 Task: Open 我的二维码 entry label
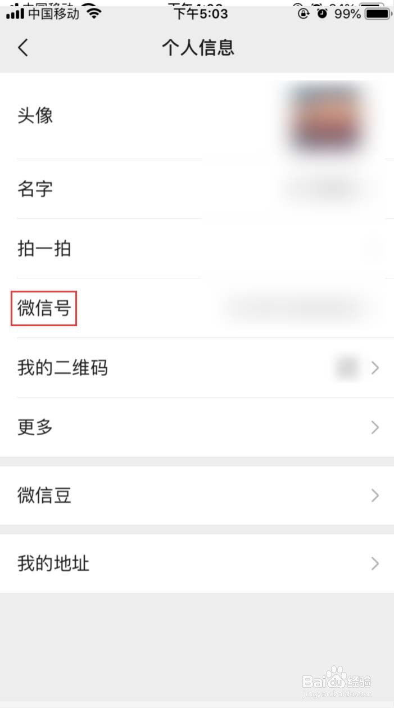[x=62, y=368]
